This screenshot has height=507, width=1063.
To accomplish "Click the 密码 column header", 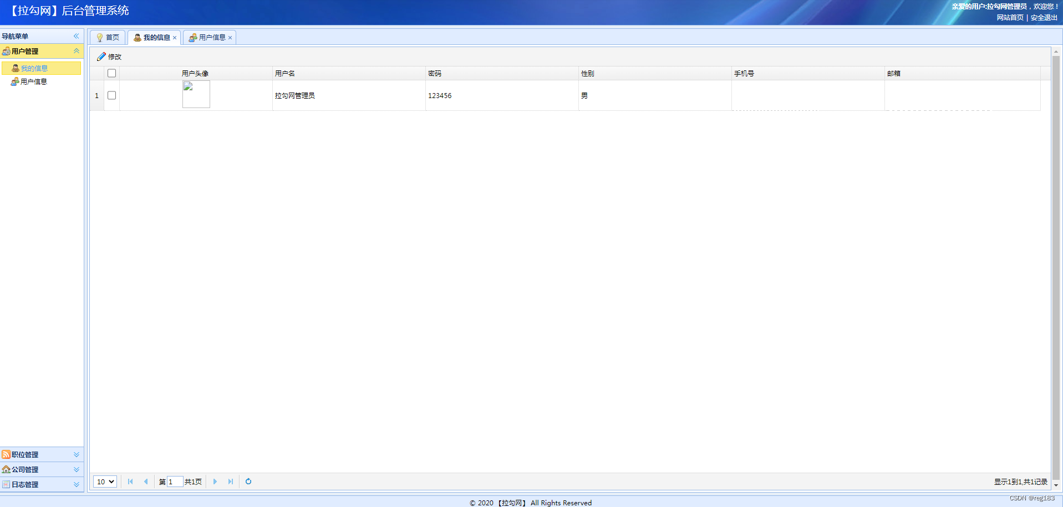I will pos(502,73).
